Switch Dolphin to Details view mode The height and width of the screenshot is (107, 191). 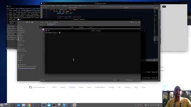coord(32,22)
